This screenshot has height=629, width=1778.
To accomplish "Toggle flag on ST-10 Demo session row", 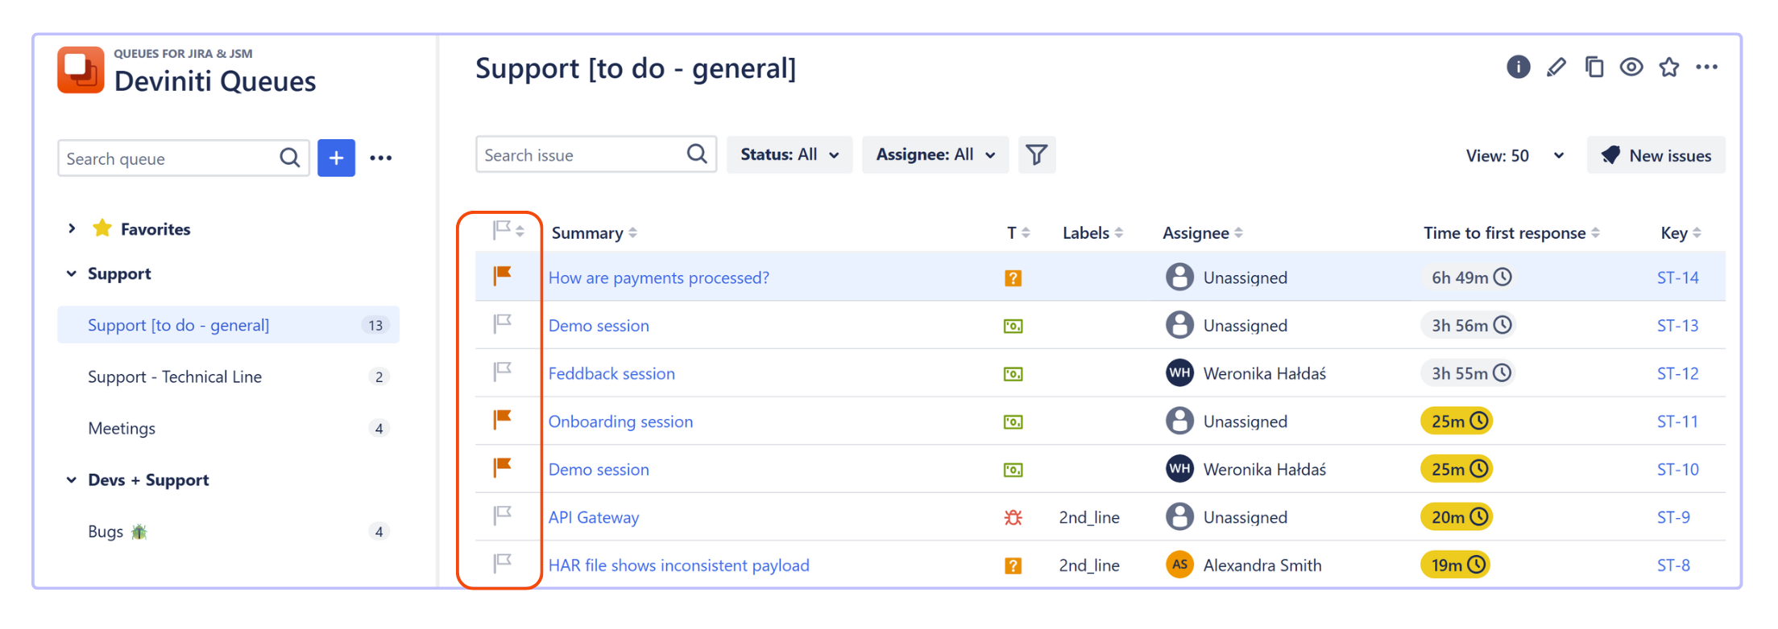I will point(503,467).
